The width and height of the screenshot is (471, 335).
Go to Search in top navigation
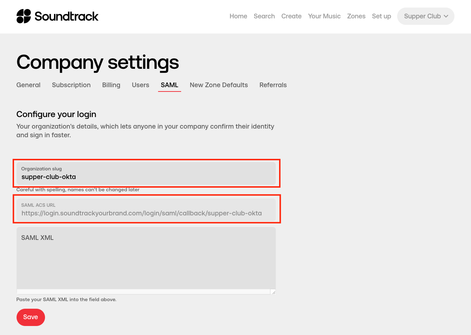click(264, 16)
